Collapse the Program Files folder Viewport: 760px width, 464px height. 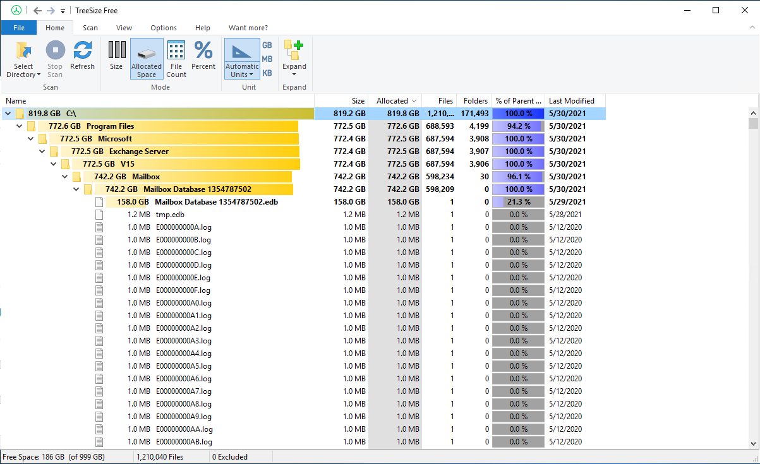click(x=20, y=126)
